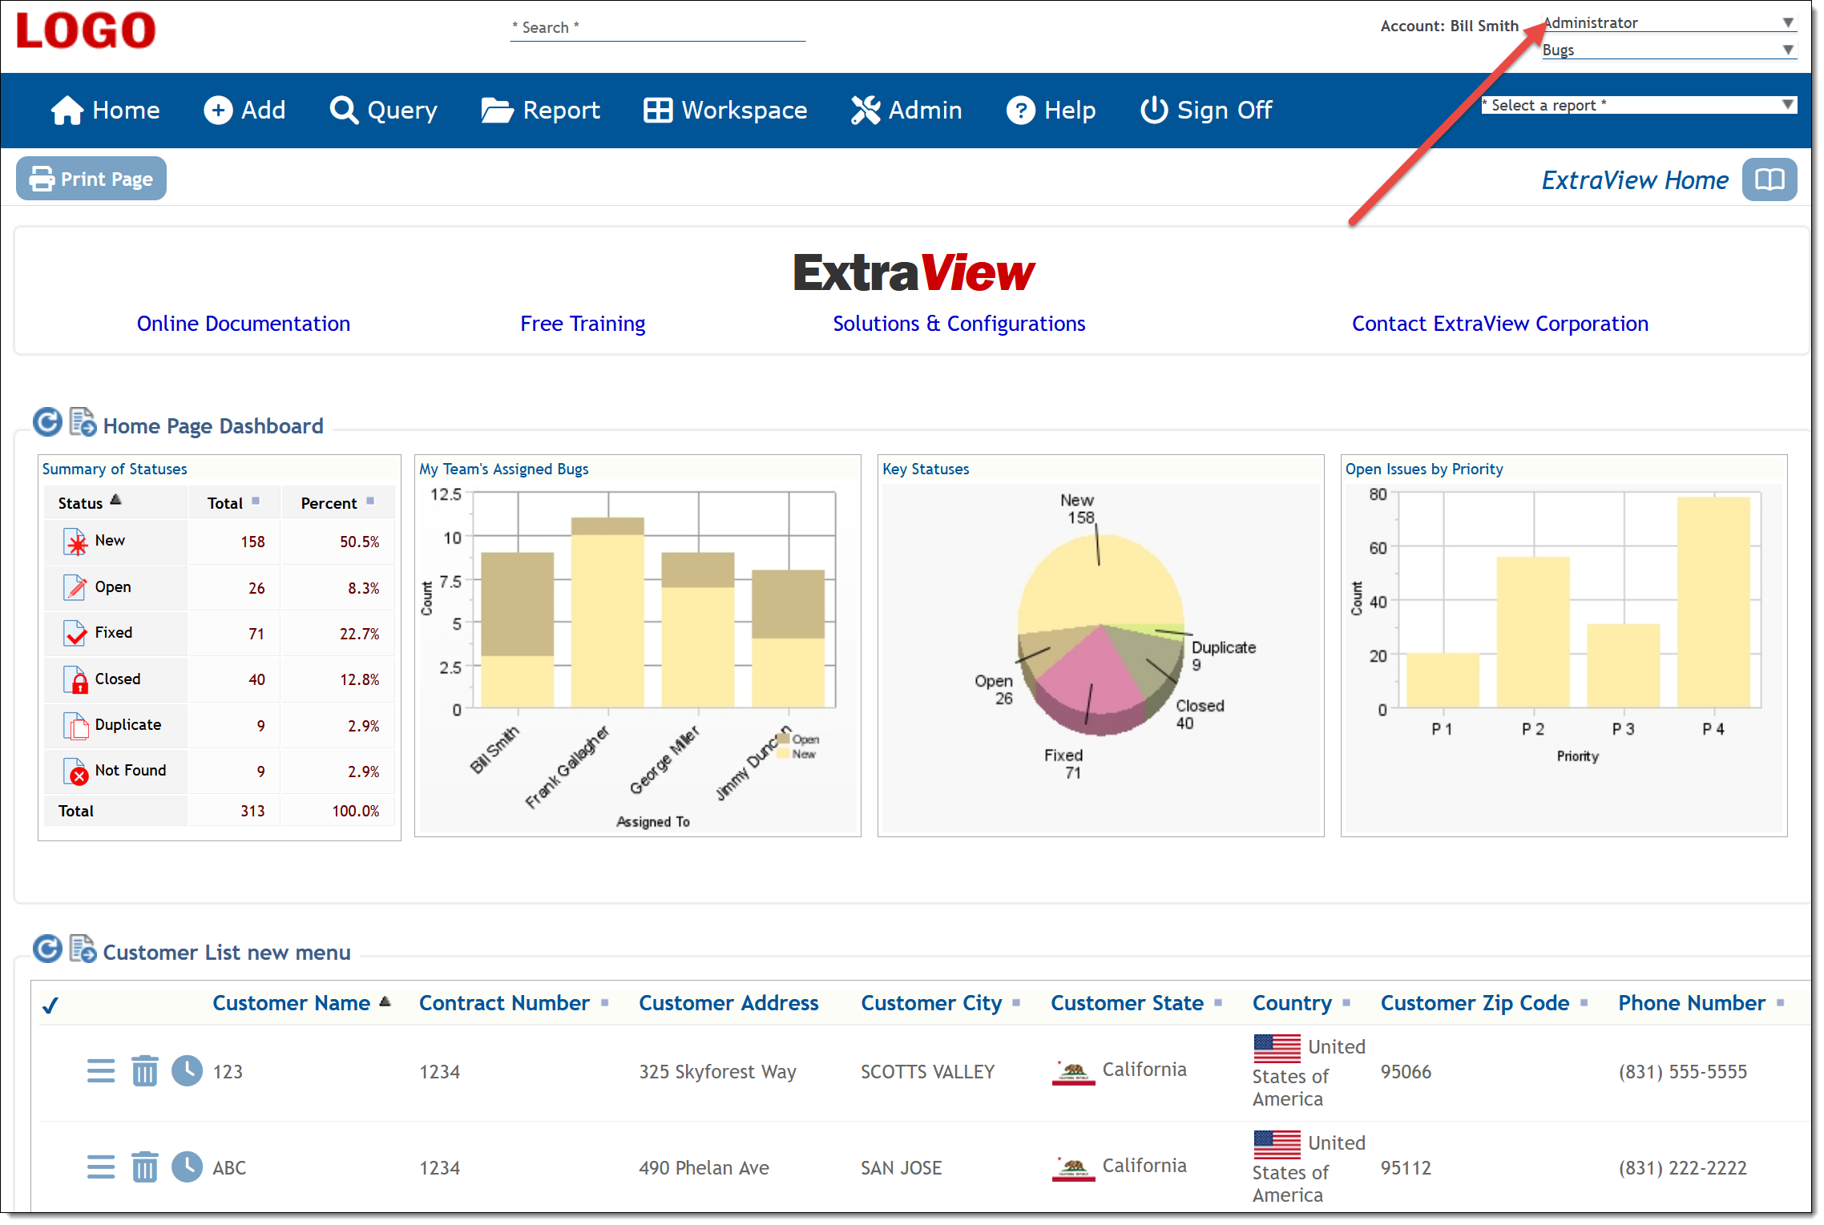Click the Fixed status checkmark icon
1824x1225 pixels.
tap(75, 634)
